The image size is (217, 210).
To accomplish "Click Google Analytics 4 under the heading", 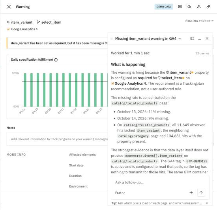I will tap(22, 29).
